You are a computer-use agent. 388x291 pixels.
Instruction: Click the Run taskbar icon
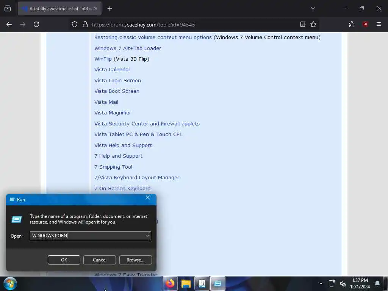coord(218,283)
